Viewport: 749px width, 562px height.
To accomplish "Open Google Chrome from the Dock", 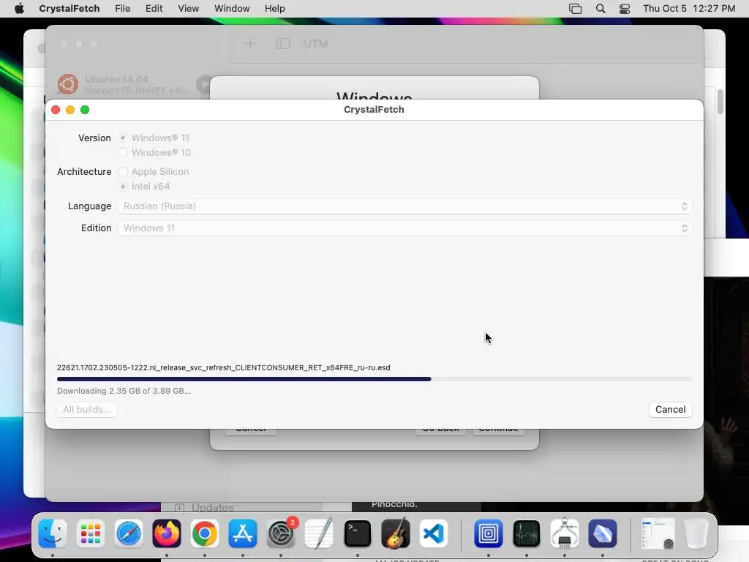I will coord(205,533).
